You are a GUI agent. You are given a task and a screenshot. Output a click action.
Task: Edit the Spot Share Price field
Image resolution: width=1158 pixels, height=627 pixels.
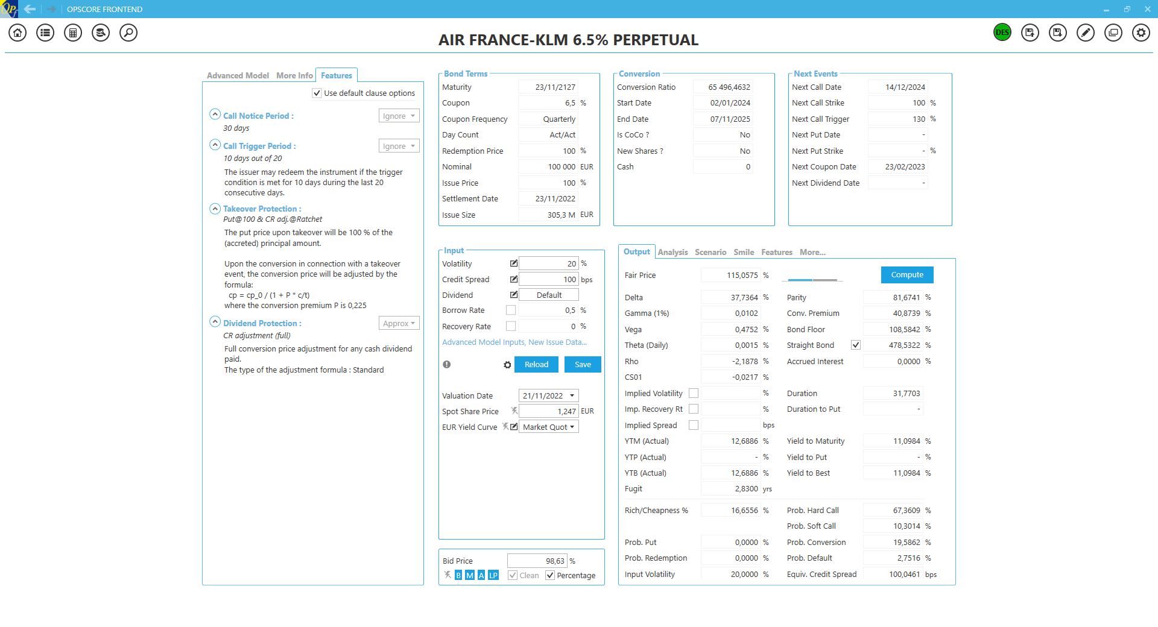pos(549,411)
